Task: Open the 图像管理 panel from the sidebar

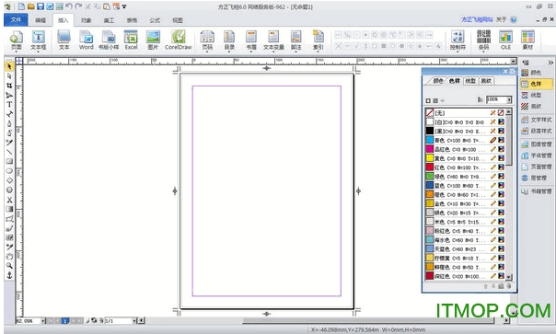Action: [x=537, y=144]
